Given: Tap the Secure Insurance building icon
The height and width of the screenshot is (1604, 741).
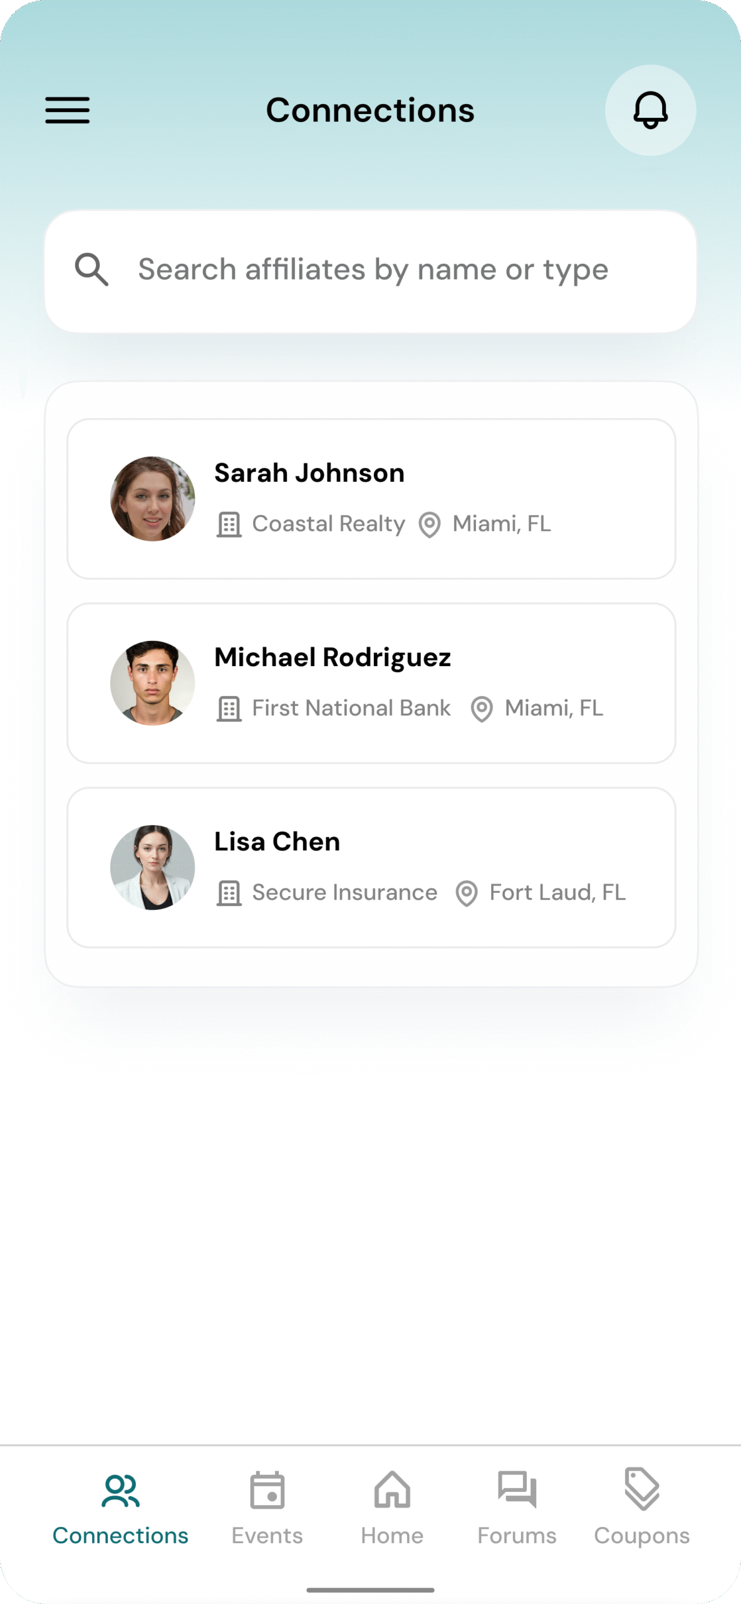Looking at the screenshot, I should pyautogui.click(x=229, y=893).
